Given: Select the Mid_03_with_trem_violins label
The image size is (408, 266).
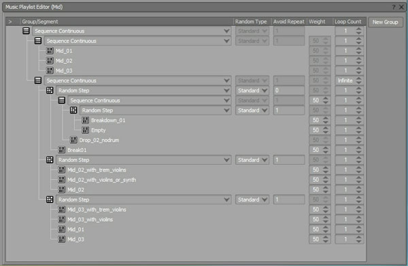Looking at the screenshot, I should (x=97, y=210).
